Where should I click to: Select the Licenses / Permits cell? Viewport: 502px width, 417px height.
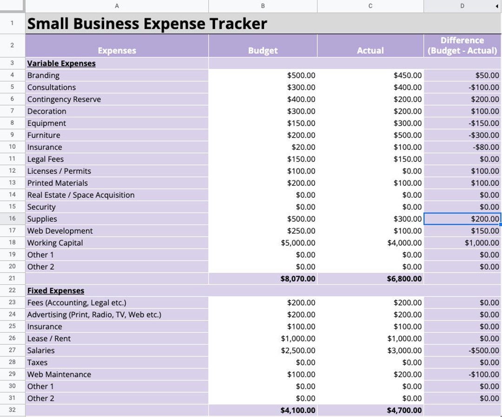[117, 171]
